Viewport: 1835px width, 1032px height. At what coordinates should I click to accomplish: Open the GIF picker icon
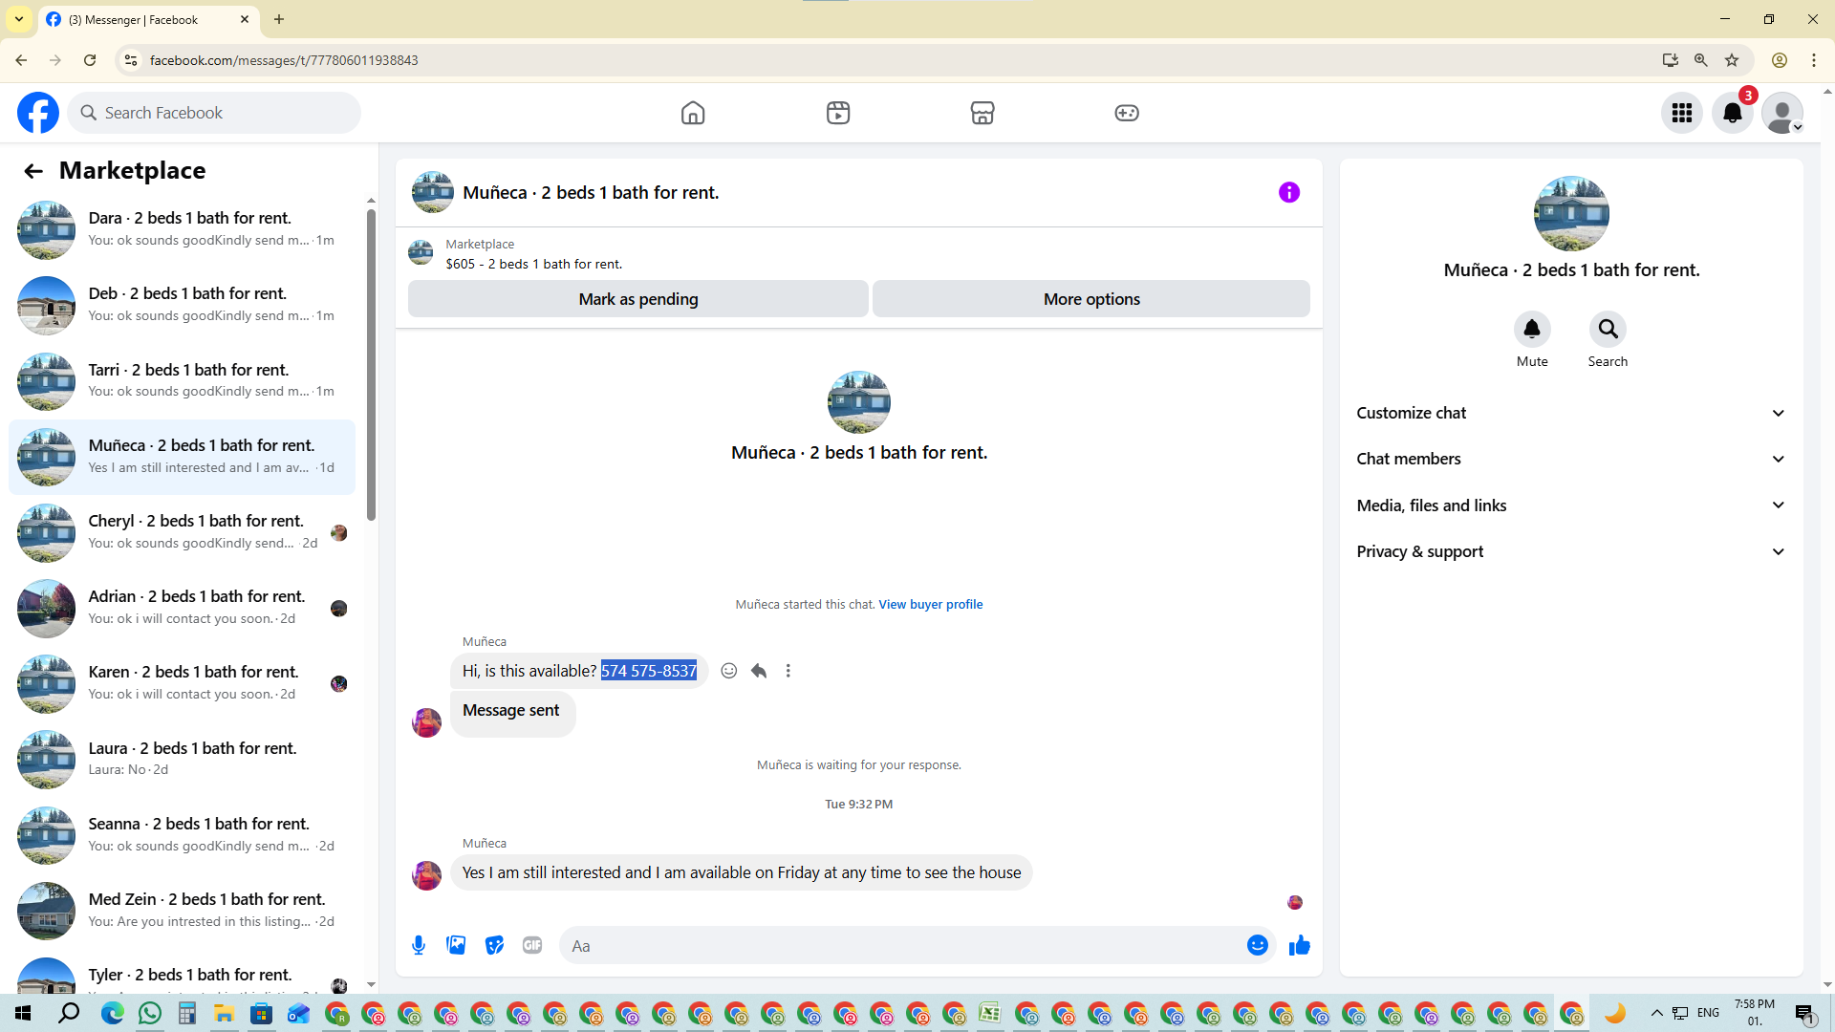(x=532, y=946)
